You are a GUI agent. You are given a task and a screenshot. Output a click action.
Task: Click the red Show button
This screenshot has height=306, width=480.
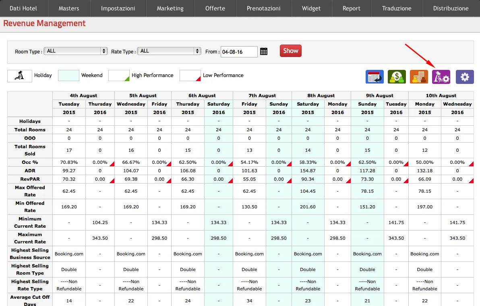coord(290,51)
